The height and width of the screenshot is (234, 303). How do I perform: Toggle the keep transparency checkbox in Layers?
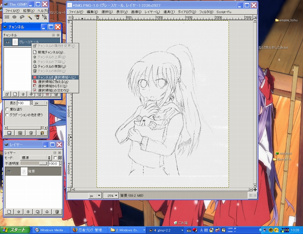(x=55, y=158)
